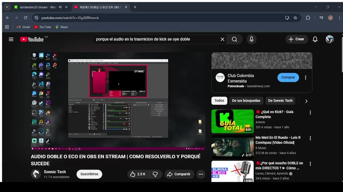Open the YouTube bookmark

(x=42, y=27)
